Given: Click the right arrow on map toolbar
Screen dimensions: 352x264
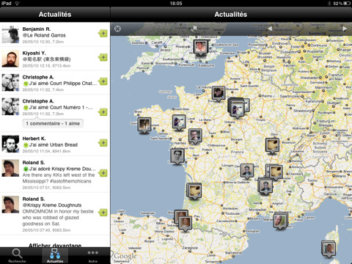Looking at the screenshot, I should (x=345, y=29).
